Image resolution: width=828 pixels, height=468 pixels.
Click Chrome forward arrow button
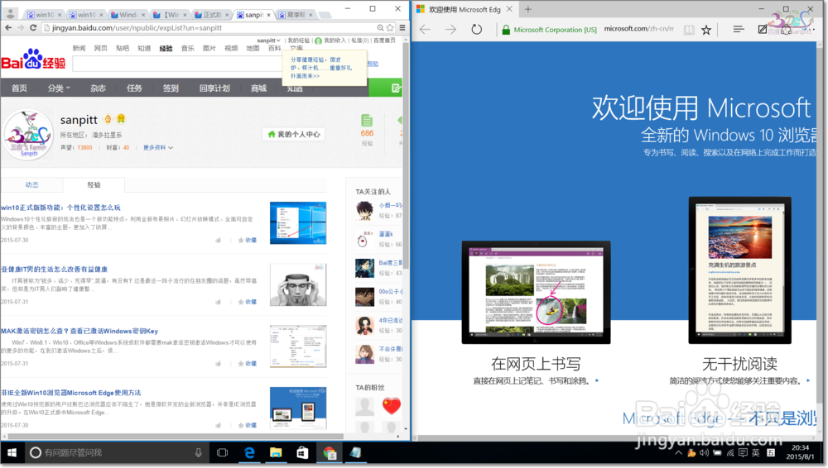21,27
